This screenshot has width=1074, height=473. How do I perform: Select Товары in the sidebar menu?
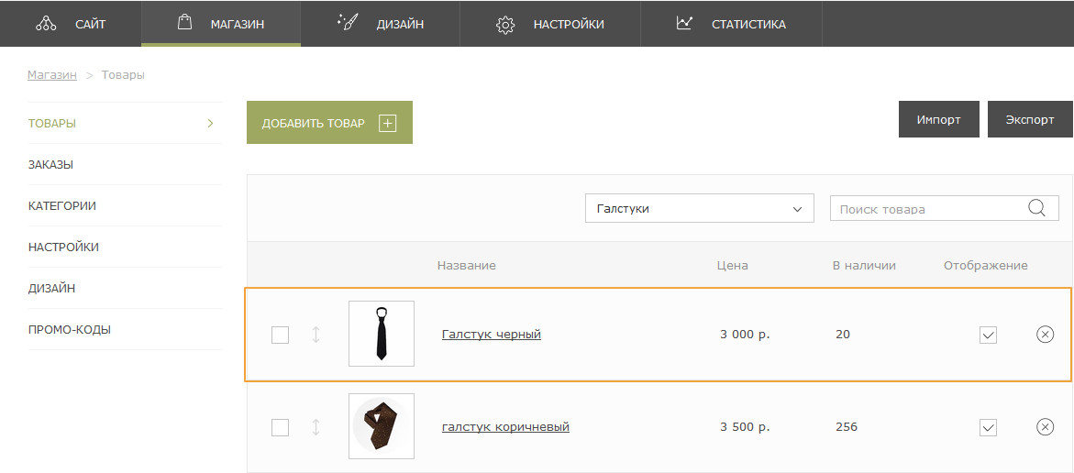tap(125, 124)
